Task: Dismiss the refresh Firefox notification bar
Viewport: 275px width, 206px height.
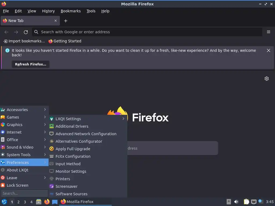Action: [x=268, y=50]
